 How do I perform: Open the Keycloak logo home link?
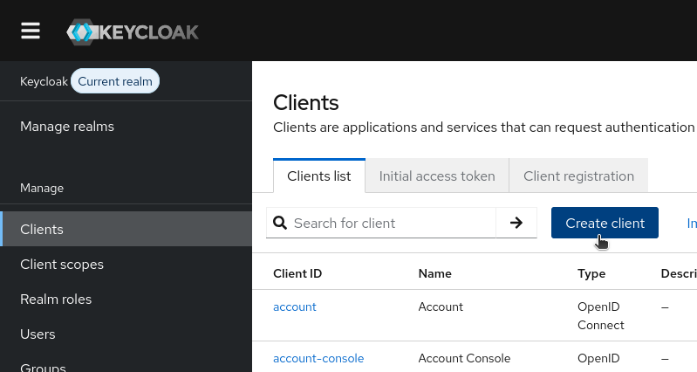[133, 32]
